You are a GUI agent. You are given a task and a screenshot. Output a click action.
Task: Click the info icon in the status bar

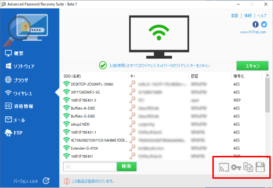(67, 181)
